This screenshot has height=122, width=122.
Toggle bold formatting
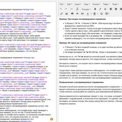pyautogui.click(x=95, y=9)
